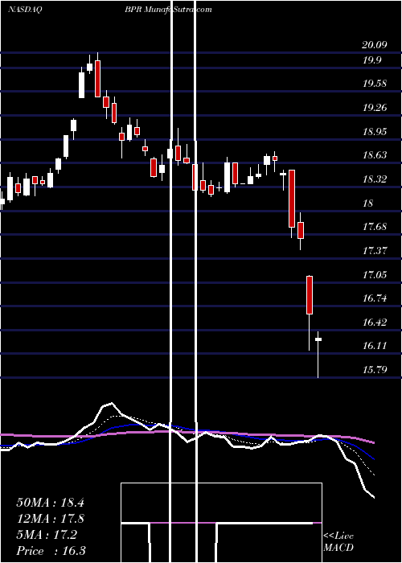Click the <<Live MACD label

click(x=338, y=541)
